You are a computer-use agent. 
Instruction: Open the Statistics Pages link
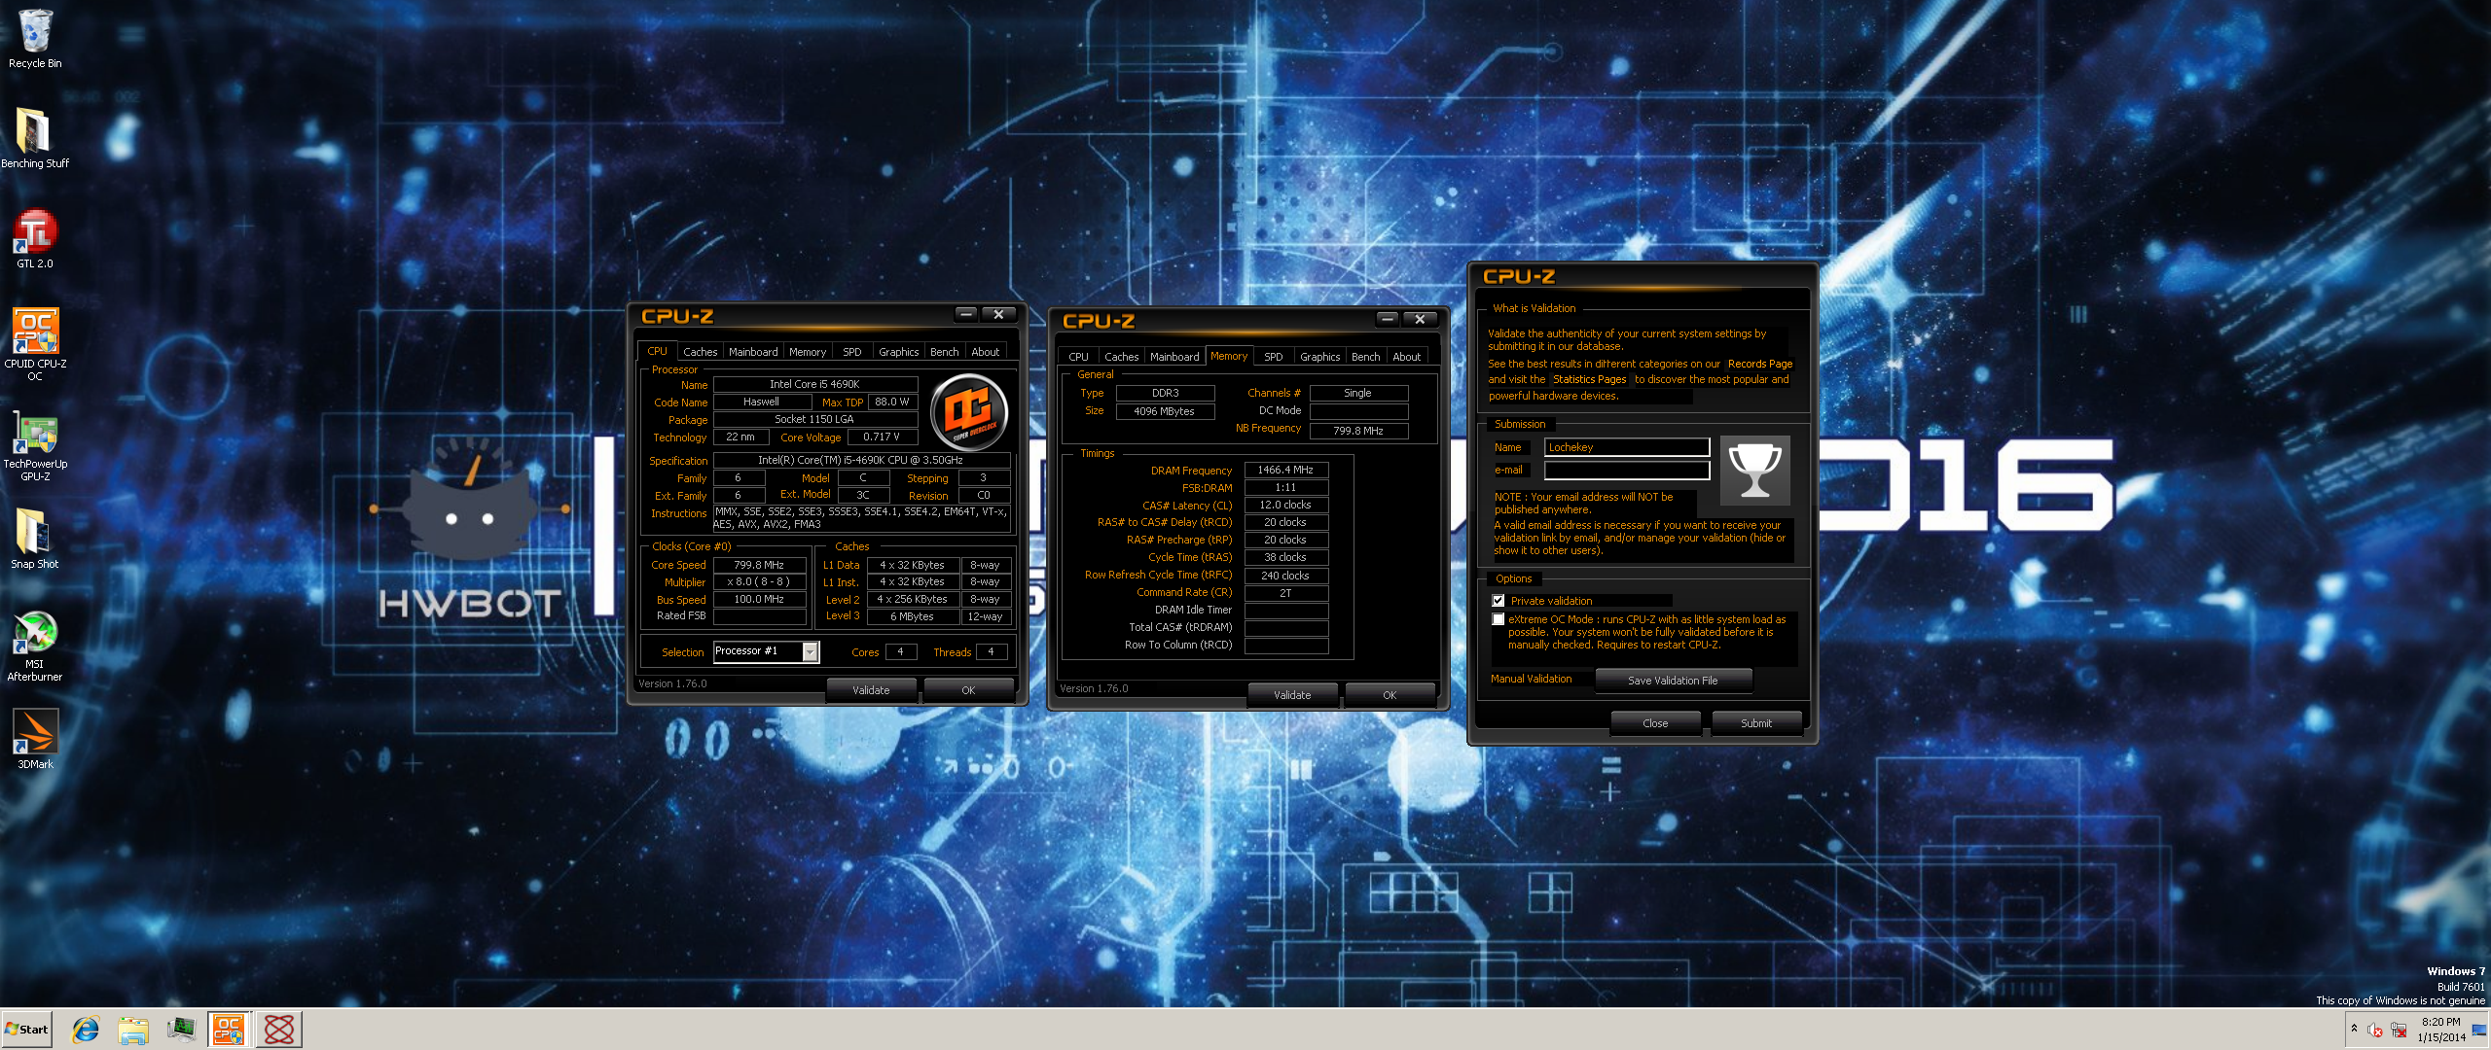pyautogui.click(x=1589, y=379)
